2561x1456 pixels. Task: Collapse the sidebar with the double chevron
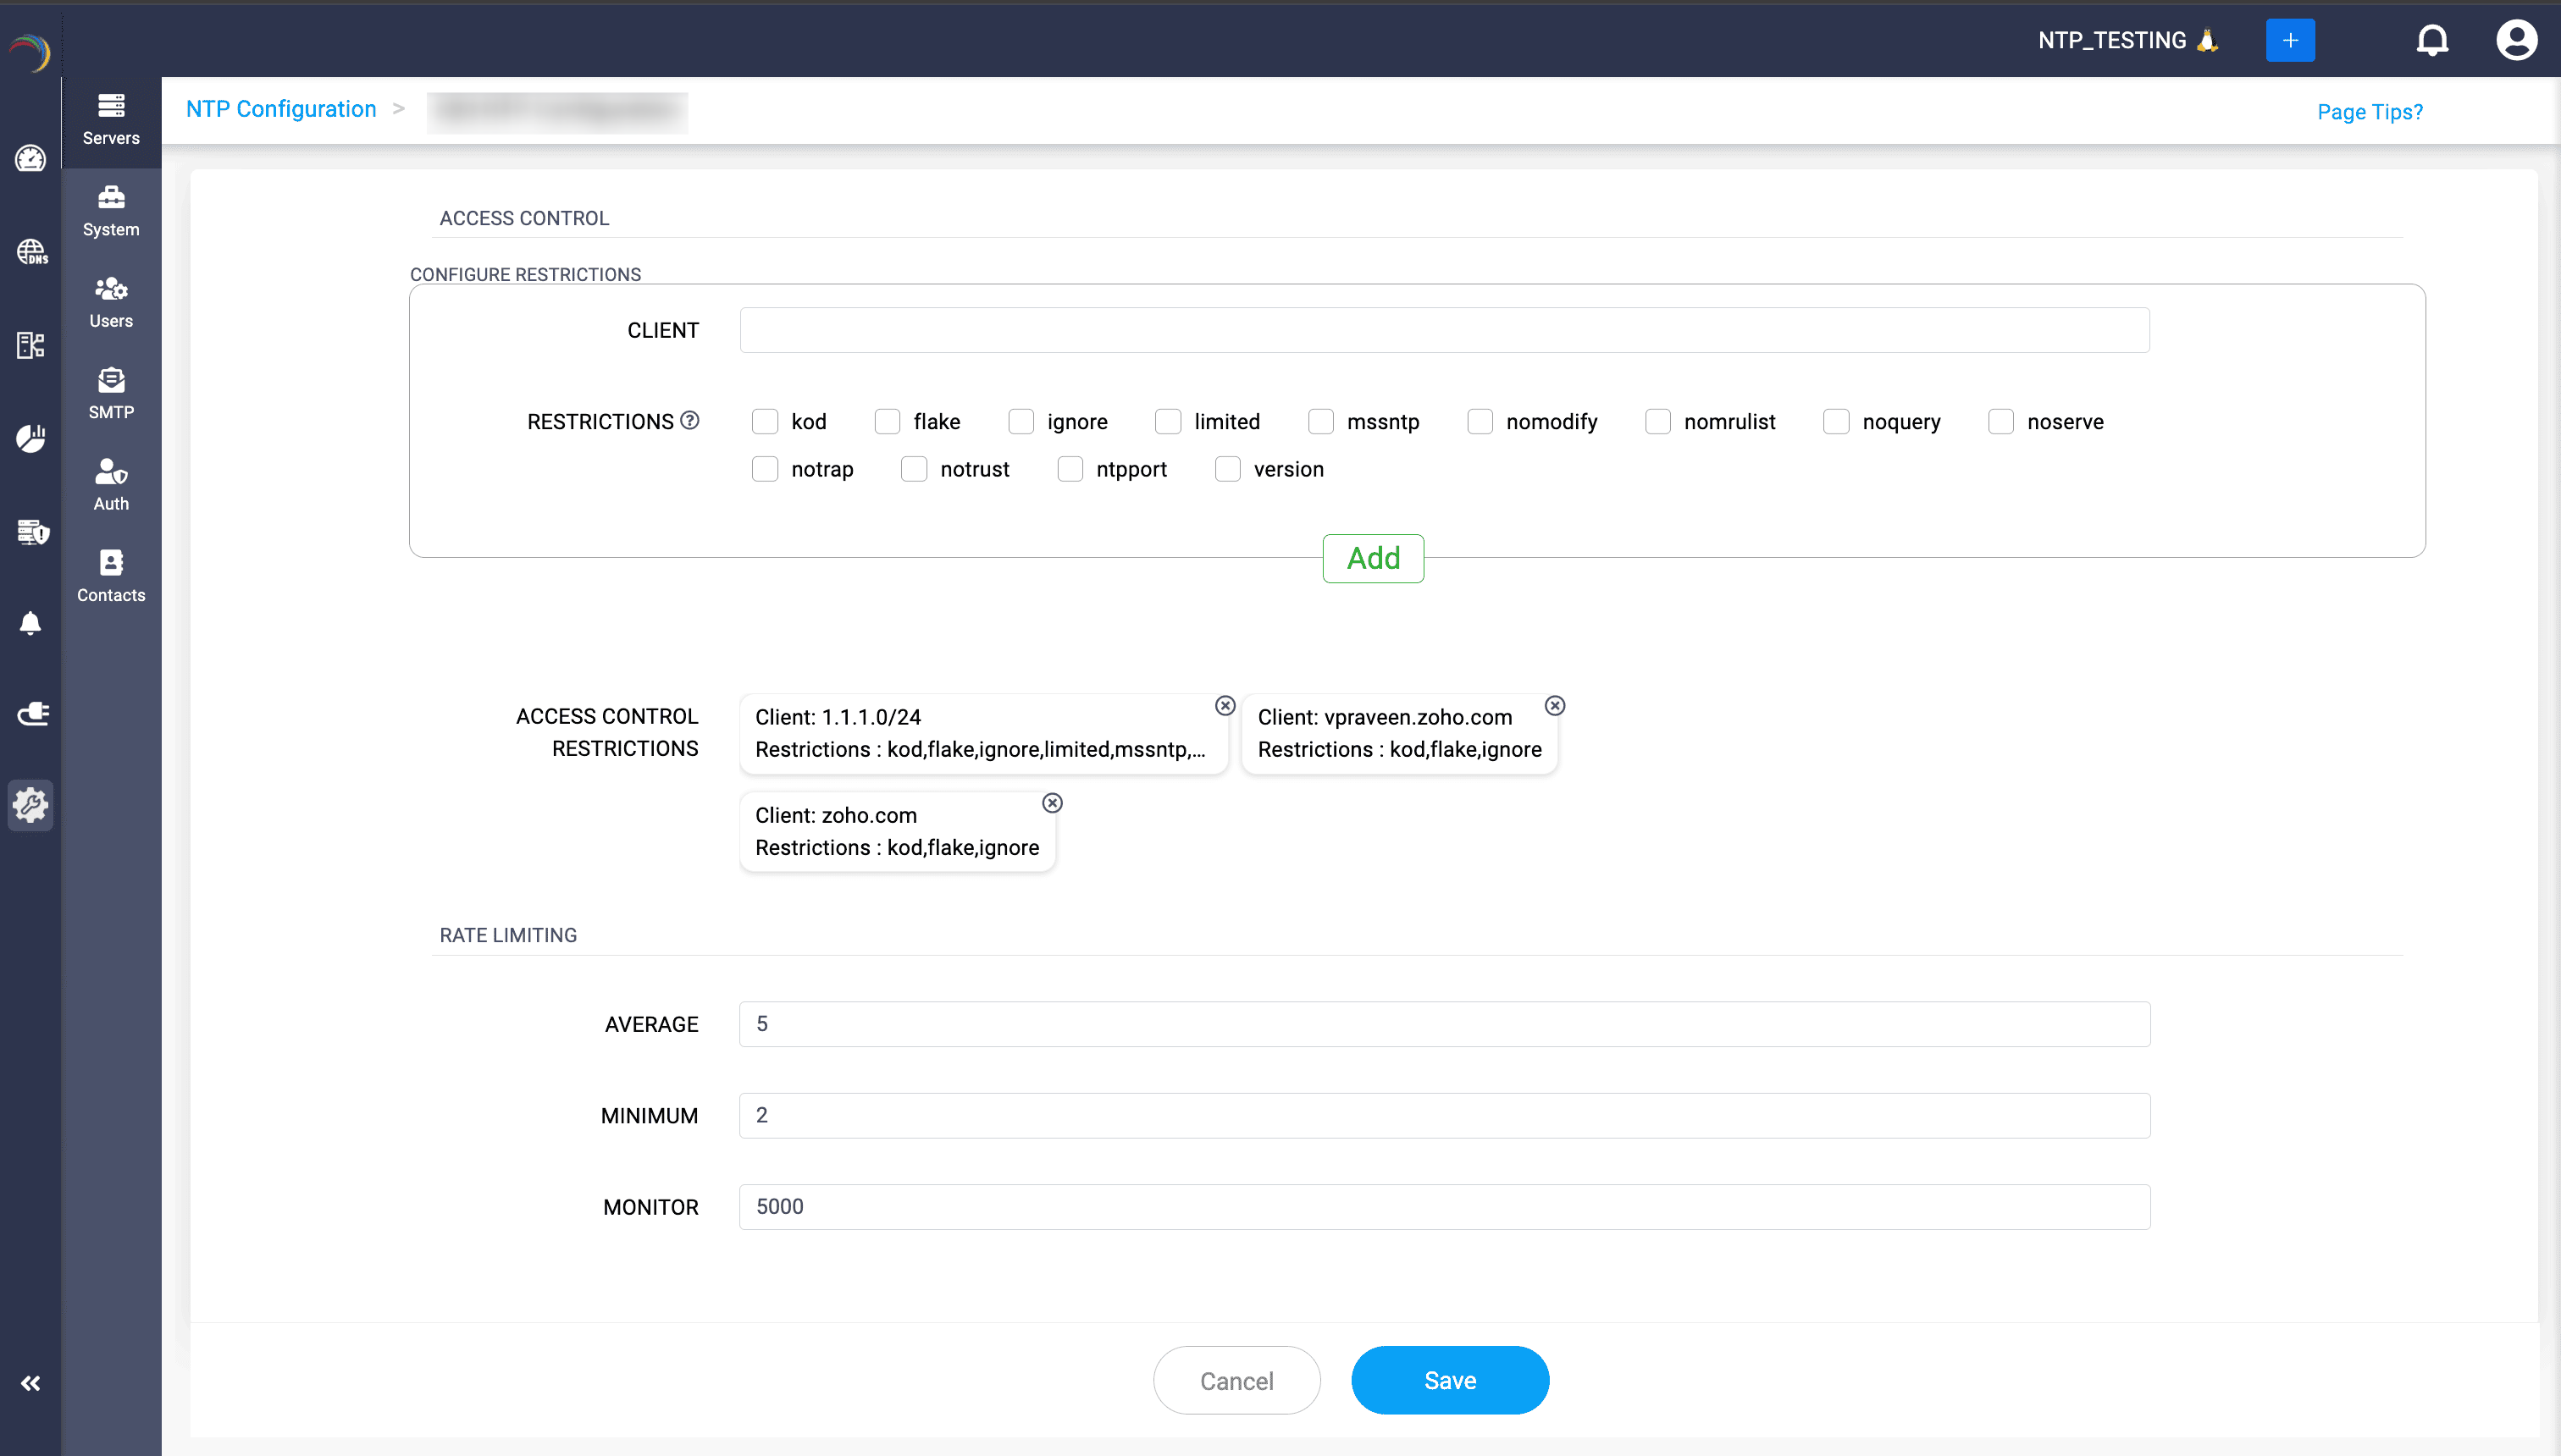[x=31, y=1383]
